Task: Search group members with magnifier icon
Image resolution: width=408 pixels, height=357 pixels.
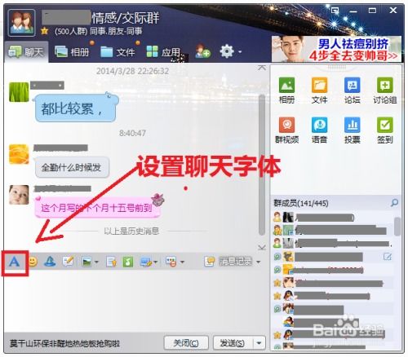Action: (394, 203)
